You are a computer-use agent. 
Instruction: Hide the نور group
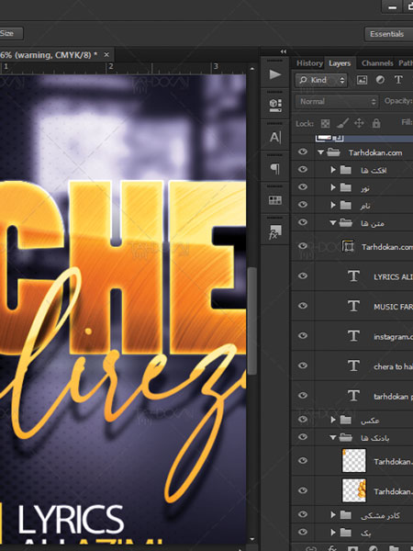click(x=303, y=187)
